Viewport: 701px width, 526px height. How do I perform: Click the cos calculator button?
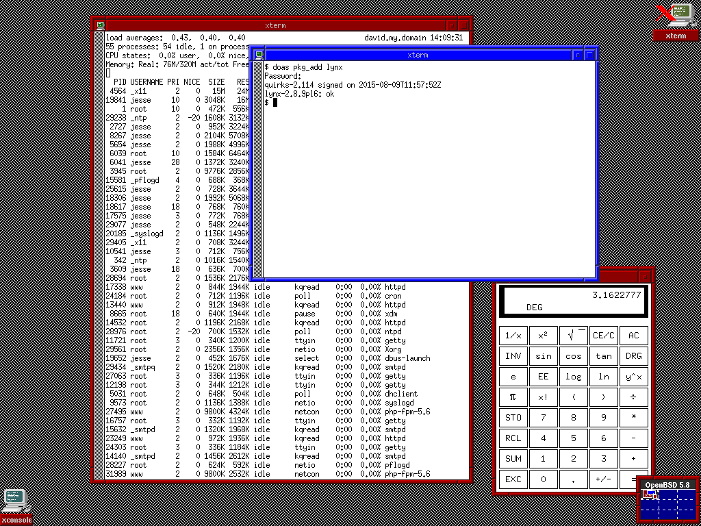click(x=574, y=356)
